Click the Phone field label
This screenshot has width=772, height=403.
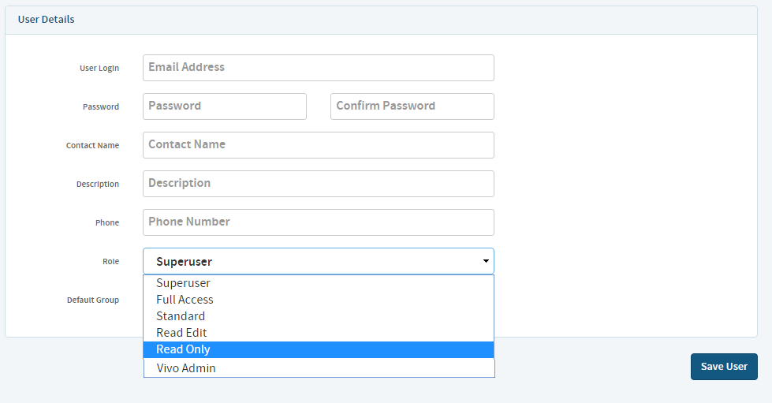tap(106, 222)
